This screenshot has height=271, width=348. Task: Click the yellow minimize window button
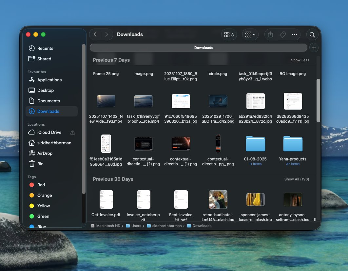(36, 34)
